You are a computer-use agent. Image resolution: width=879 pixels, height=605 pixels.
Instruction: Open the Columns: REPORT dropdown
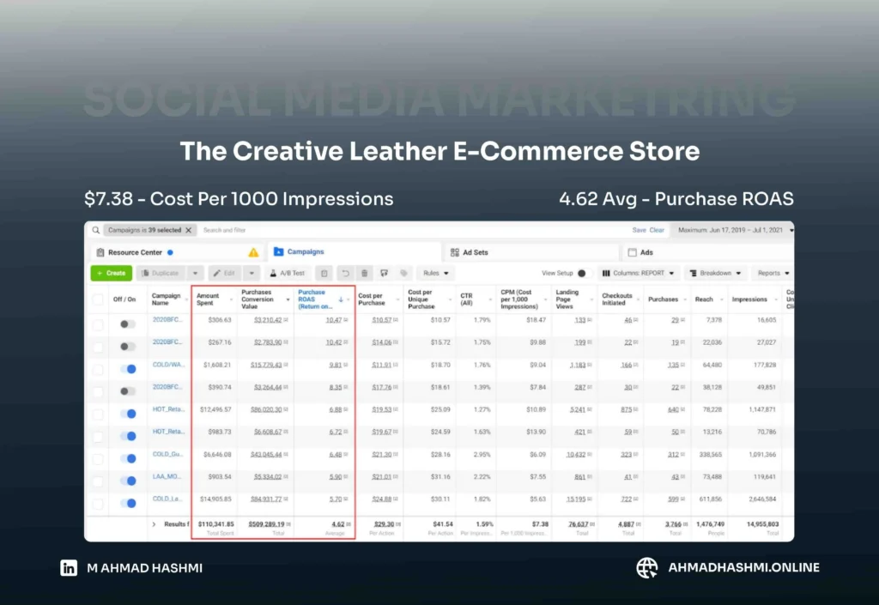(x=639, y=273)
